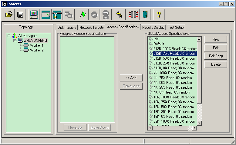
Task: Click the duplicate worker toolbar icon
Action: coord(69,15)
